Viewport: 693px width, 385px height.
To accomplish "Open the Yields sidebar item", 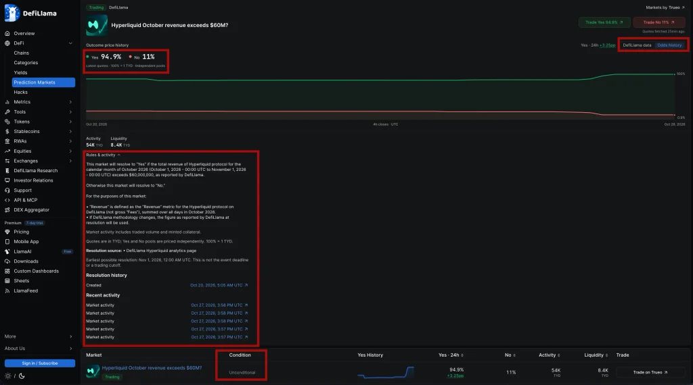I will (20, 73).
